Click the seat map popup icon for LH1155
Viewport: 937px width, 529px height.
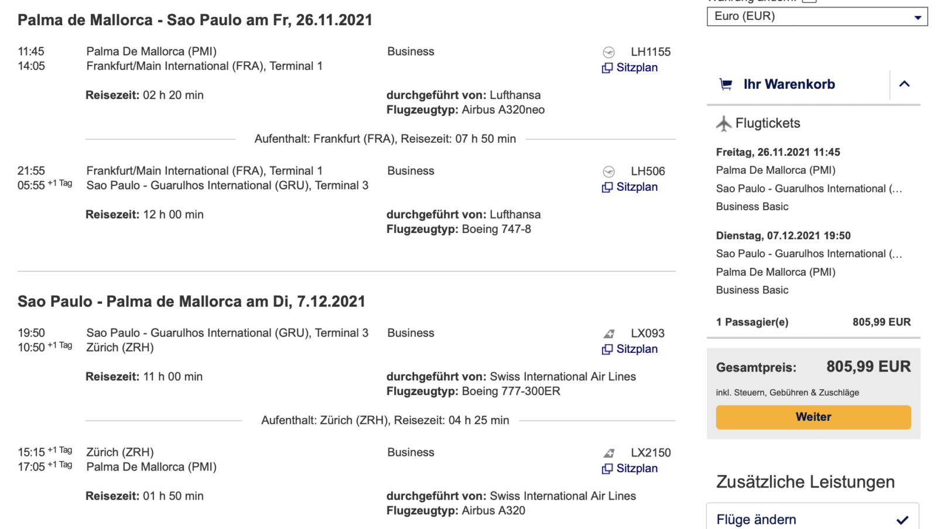pyautogui.click(x=607, y=68)
